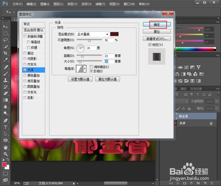Select the Rectangular Marquee tool
The image size is (221, 186).
coord(6,33)
